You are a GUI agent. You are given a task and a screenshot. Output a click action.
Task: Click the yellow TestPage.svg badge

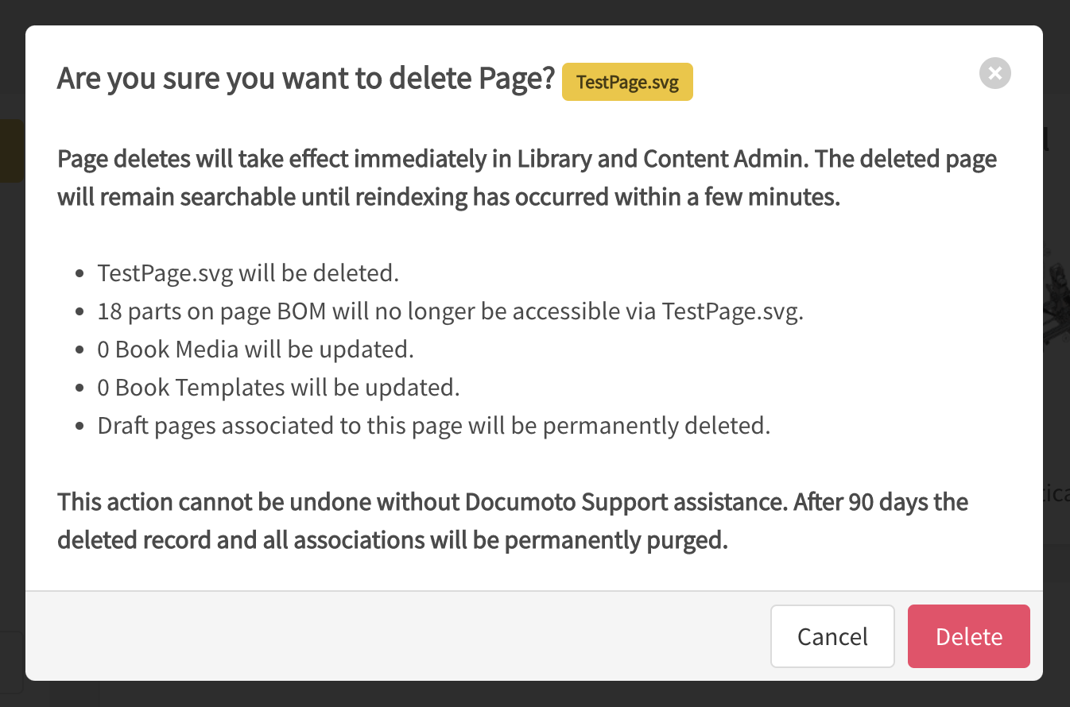click(627, 83)
